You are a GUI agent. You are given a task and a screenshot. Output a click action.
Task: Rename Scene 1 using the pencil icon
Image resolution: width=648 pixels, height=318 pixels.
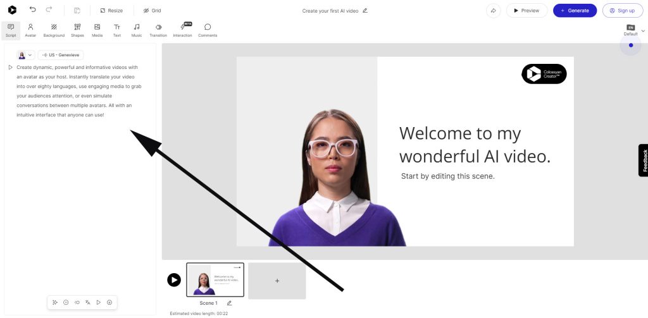229,303
